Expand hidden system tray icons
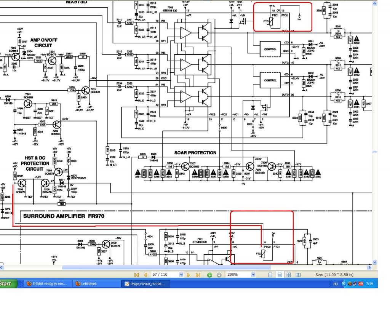Viewport: 390px width, 312px height. (x=344, y=284)
